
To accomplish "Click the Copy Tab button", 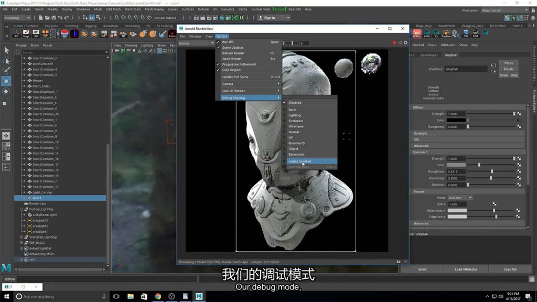I will pyautogui.click(x=510, y=269).
